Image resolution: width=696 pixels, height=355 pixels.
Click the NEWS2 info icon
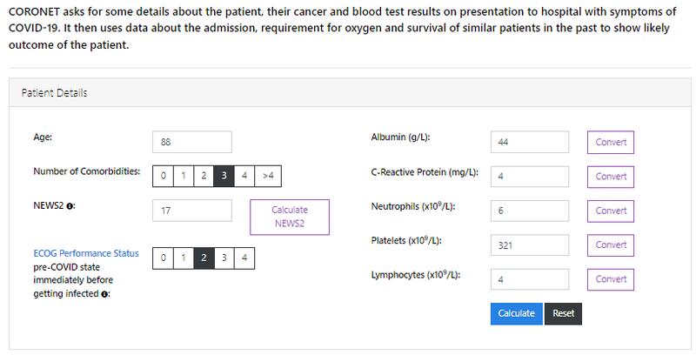click(x=70, y=206)
